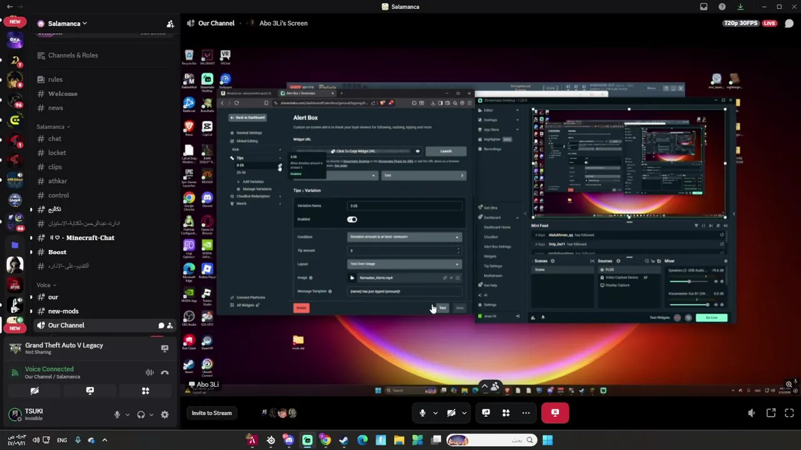
Task: Open the chat bubble icon near LIVE badge
Action: tap(789, 24)
